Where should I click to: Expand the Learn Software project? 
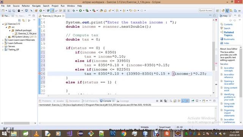coord(3,43)
